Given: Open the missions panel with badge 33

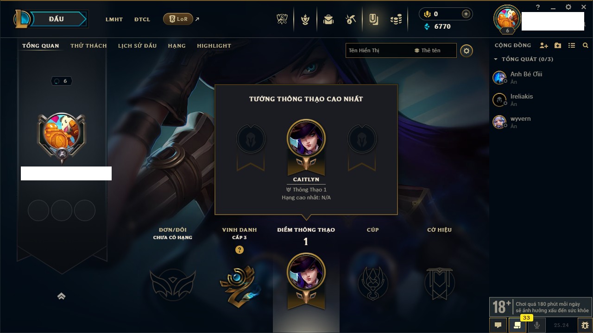Looking at the screenshot, I should 517,325.
